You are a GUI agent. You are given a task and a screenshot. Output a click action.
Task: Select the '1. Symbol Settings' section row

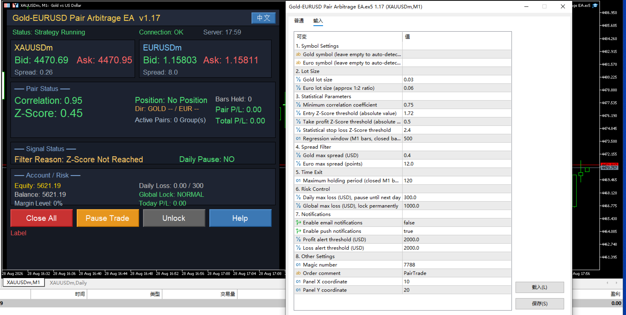click(x=403, y=46)
